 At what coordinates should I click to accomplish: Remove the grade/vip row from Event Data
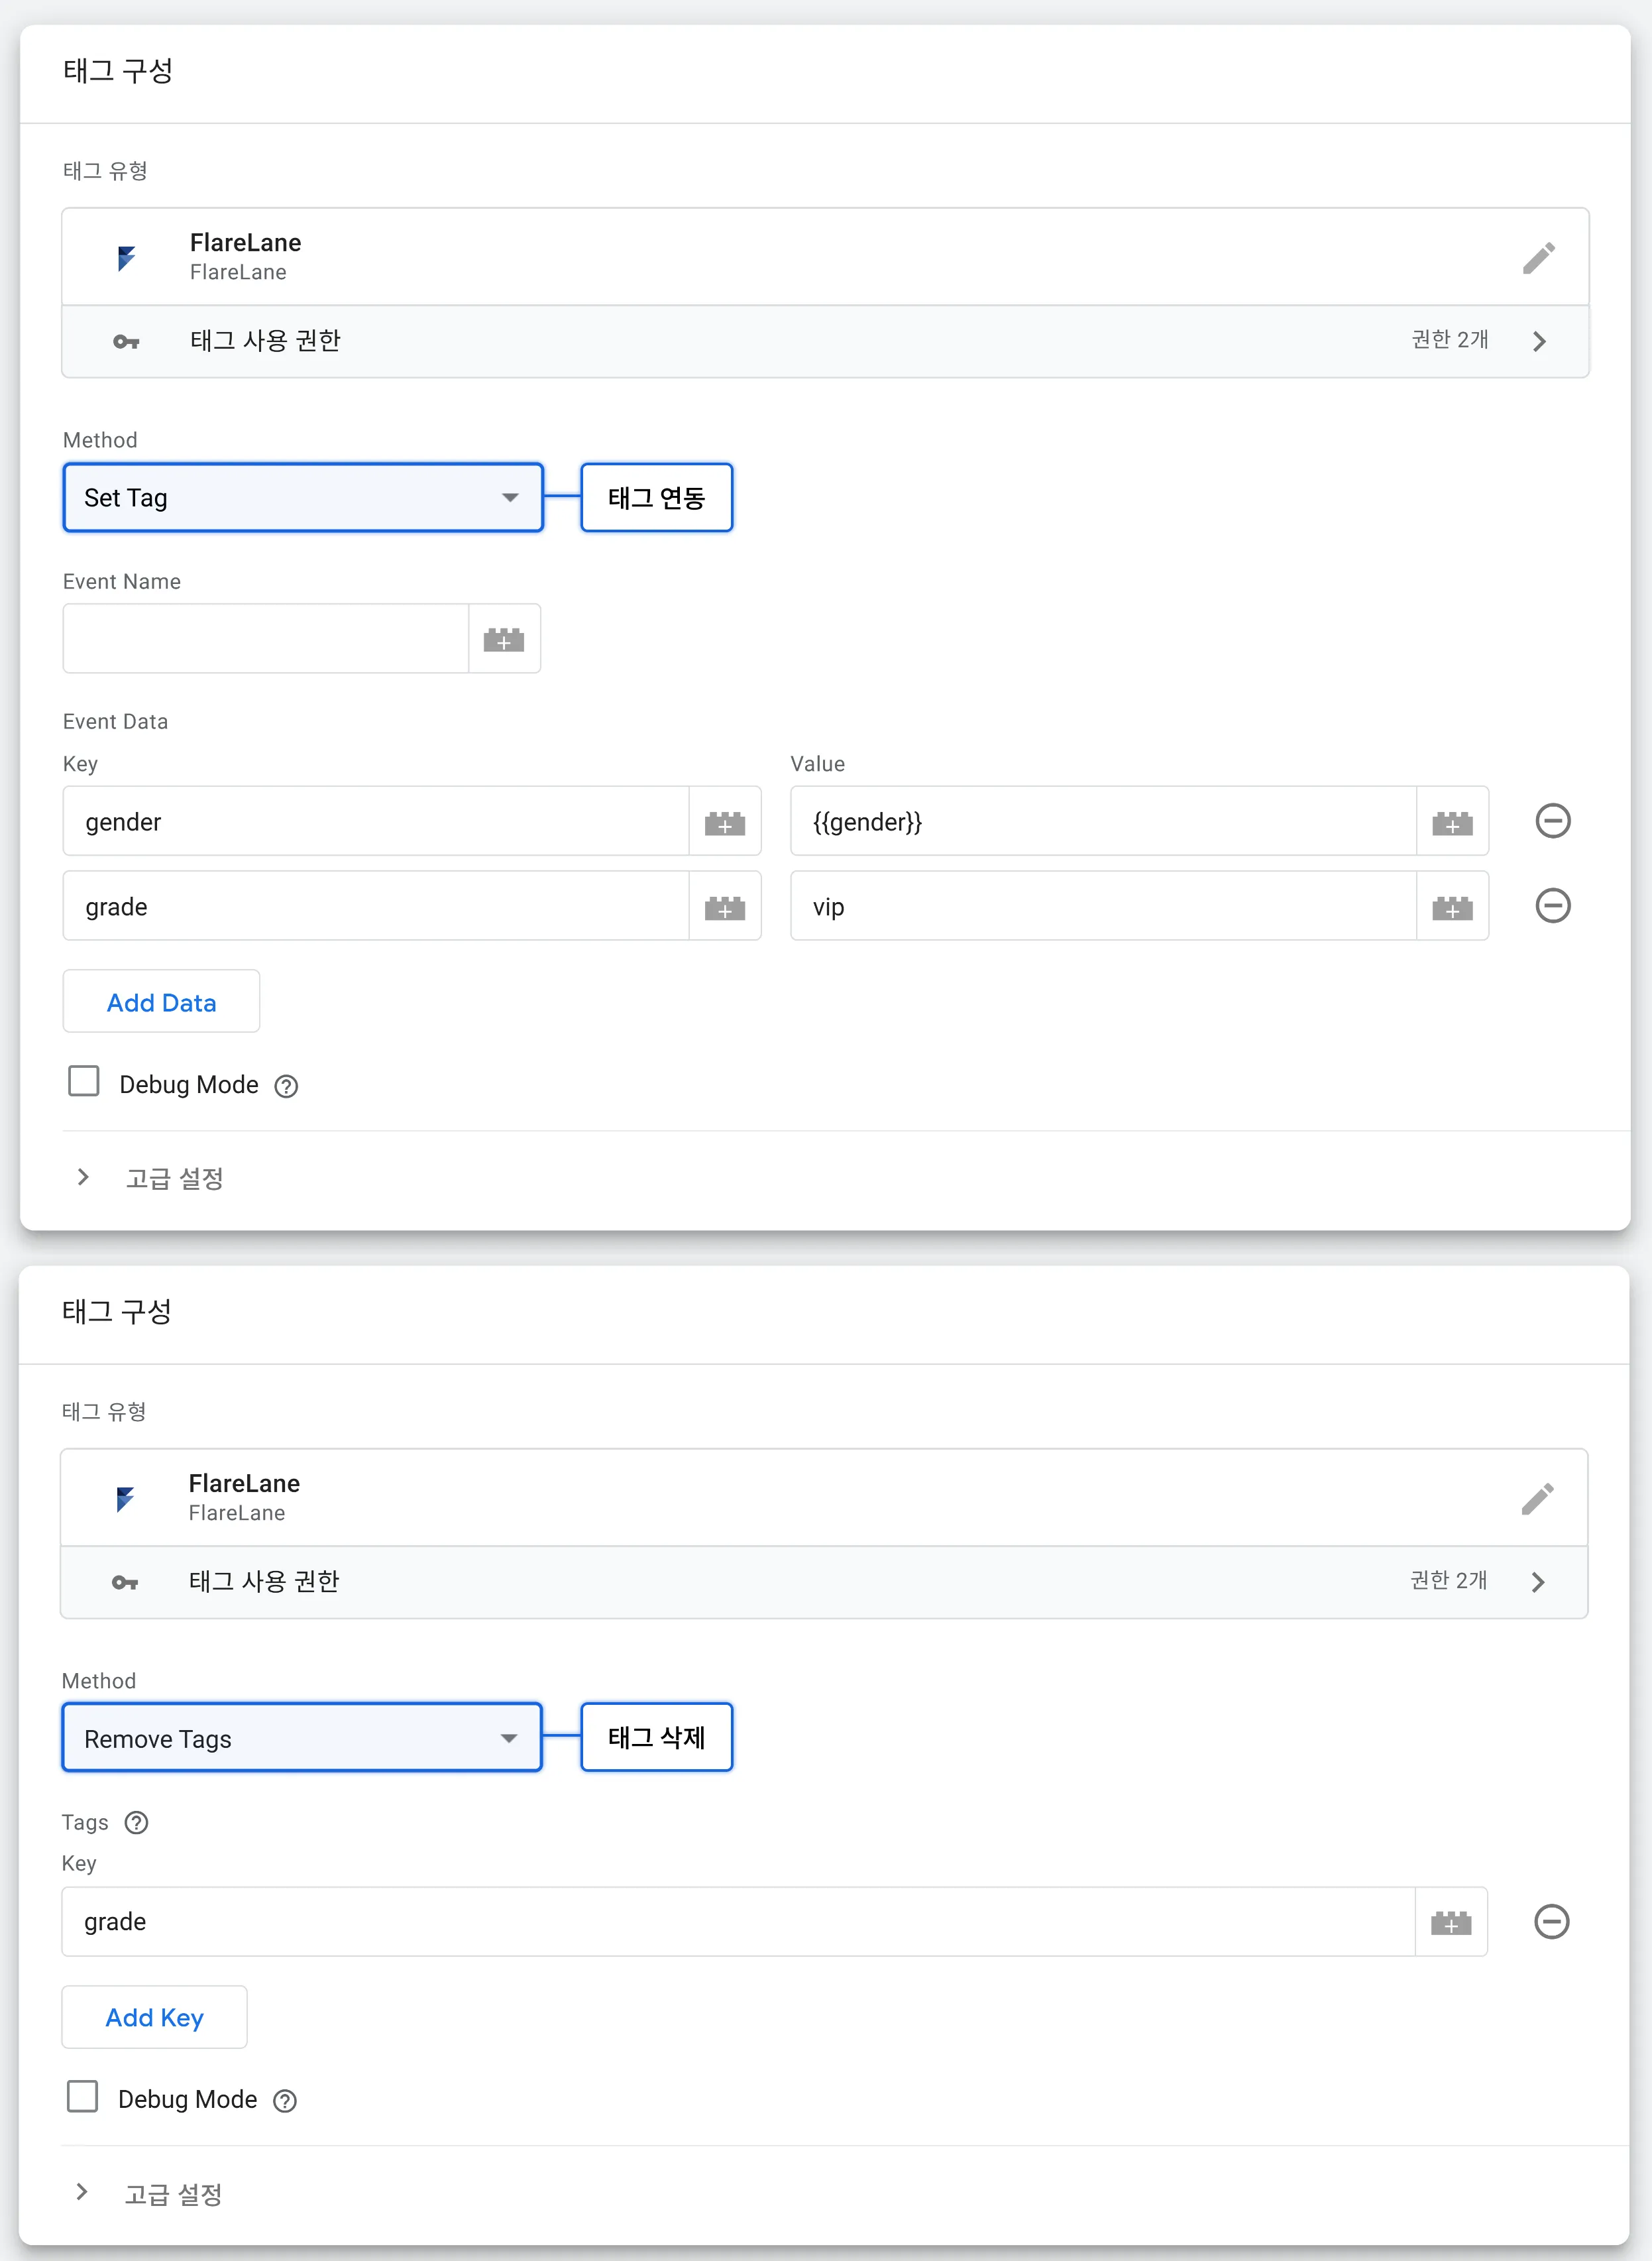1552,906
